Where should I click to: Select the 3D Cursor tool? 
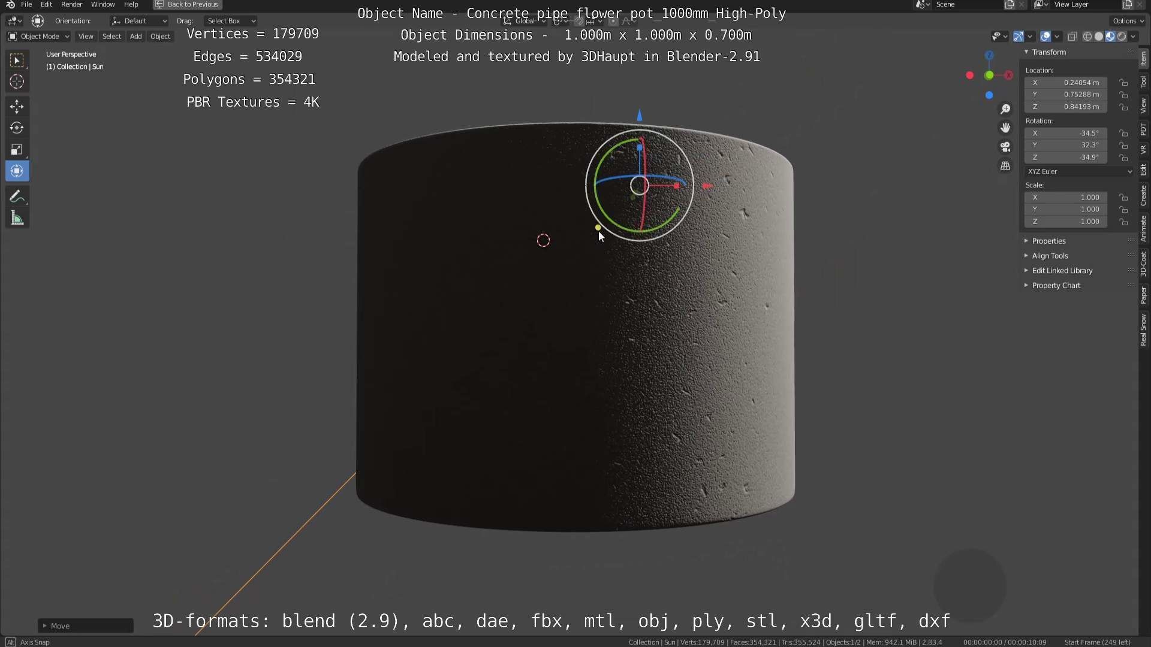(17, 81)
